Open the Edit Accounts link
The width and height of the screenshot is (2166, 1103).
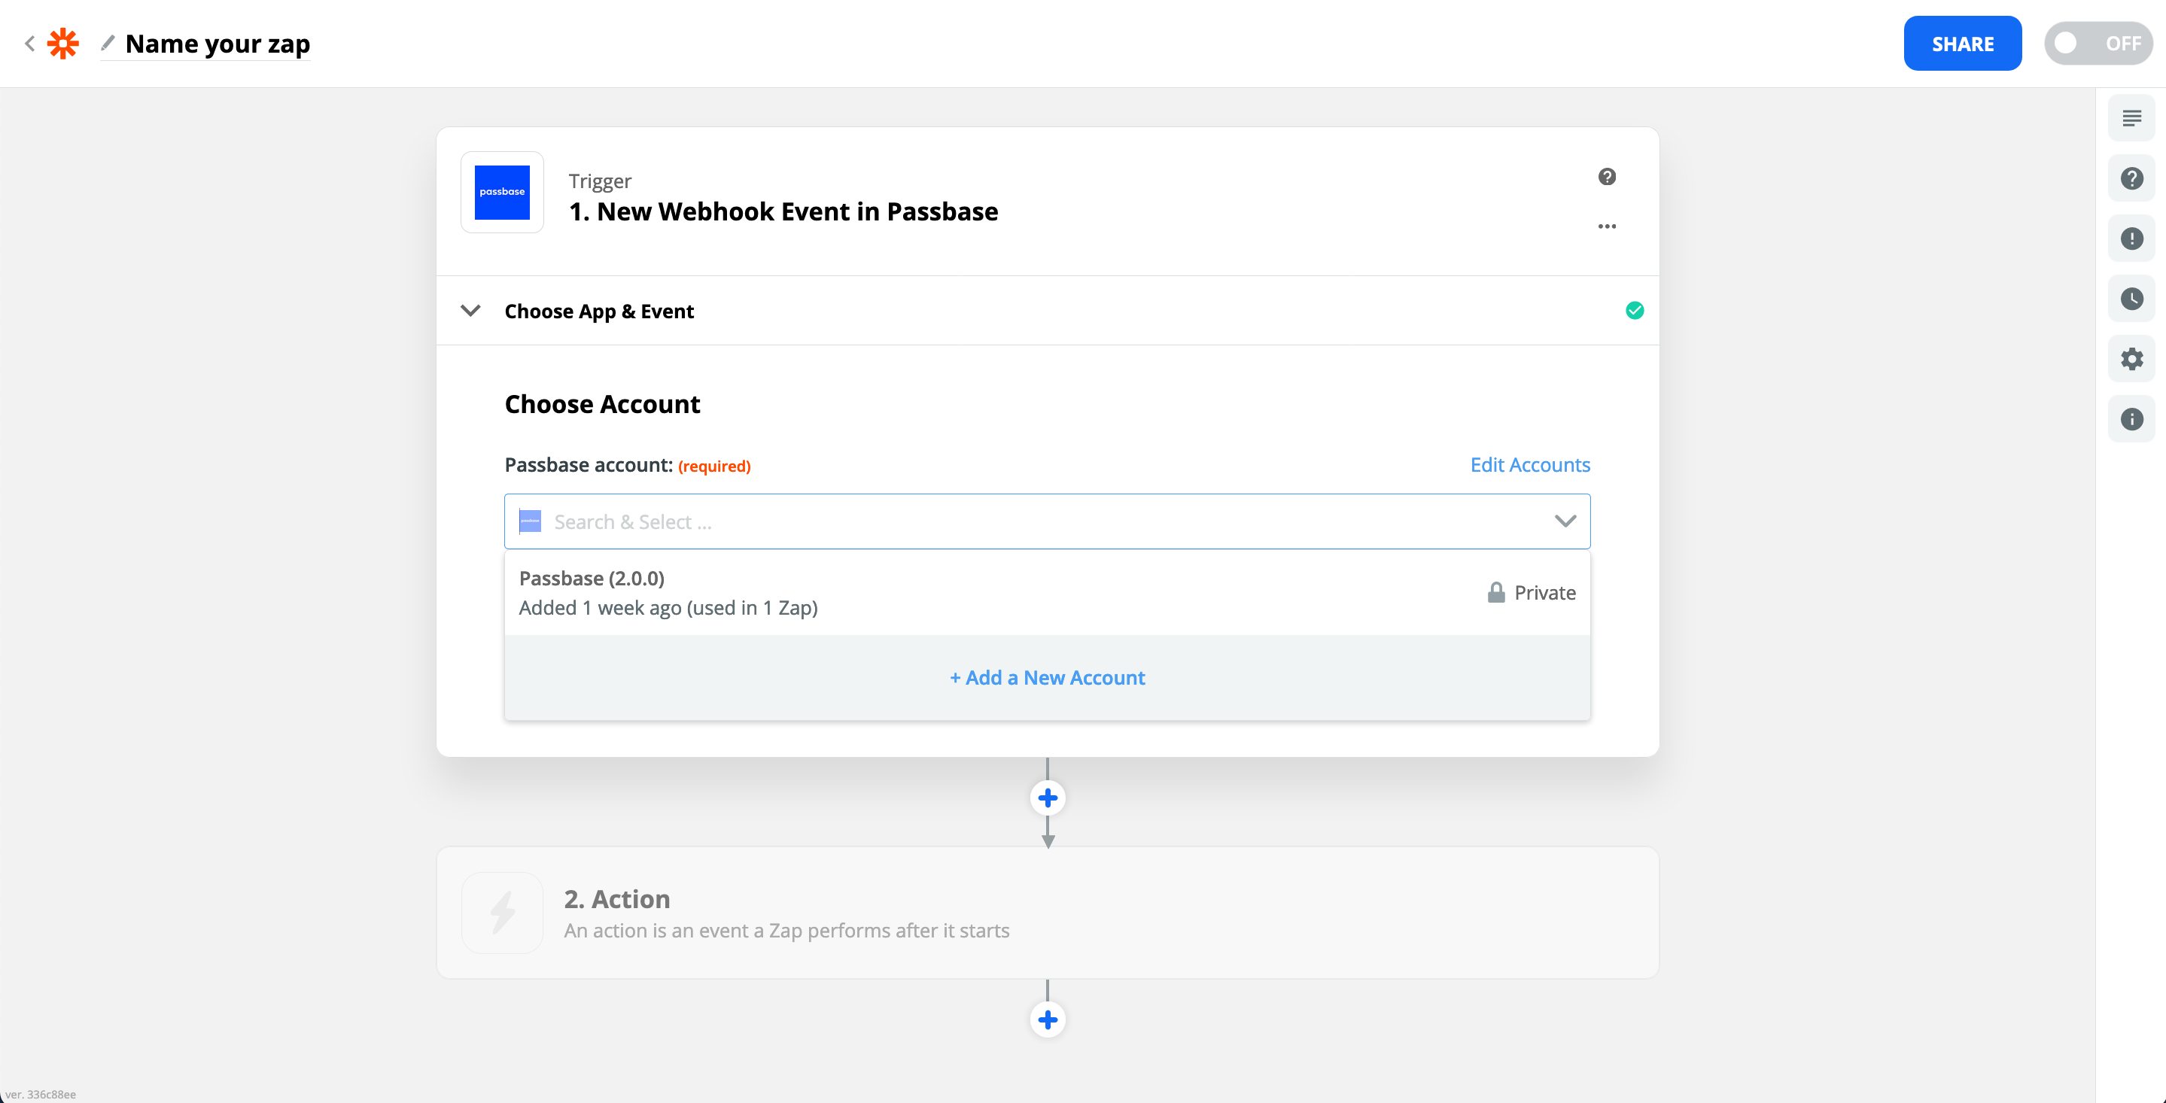tap(1529, 465)
